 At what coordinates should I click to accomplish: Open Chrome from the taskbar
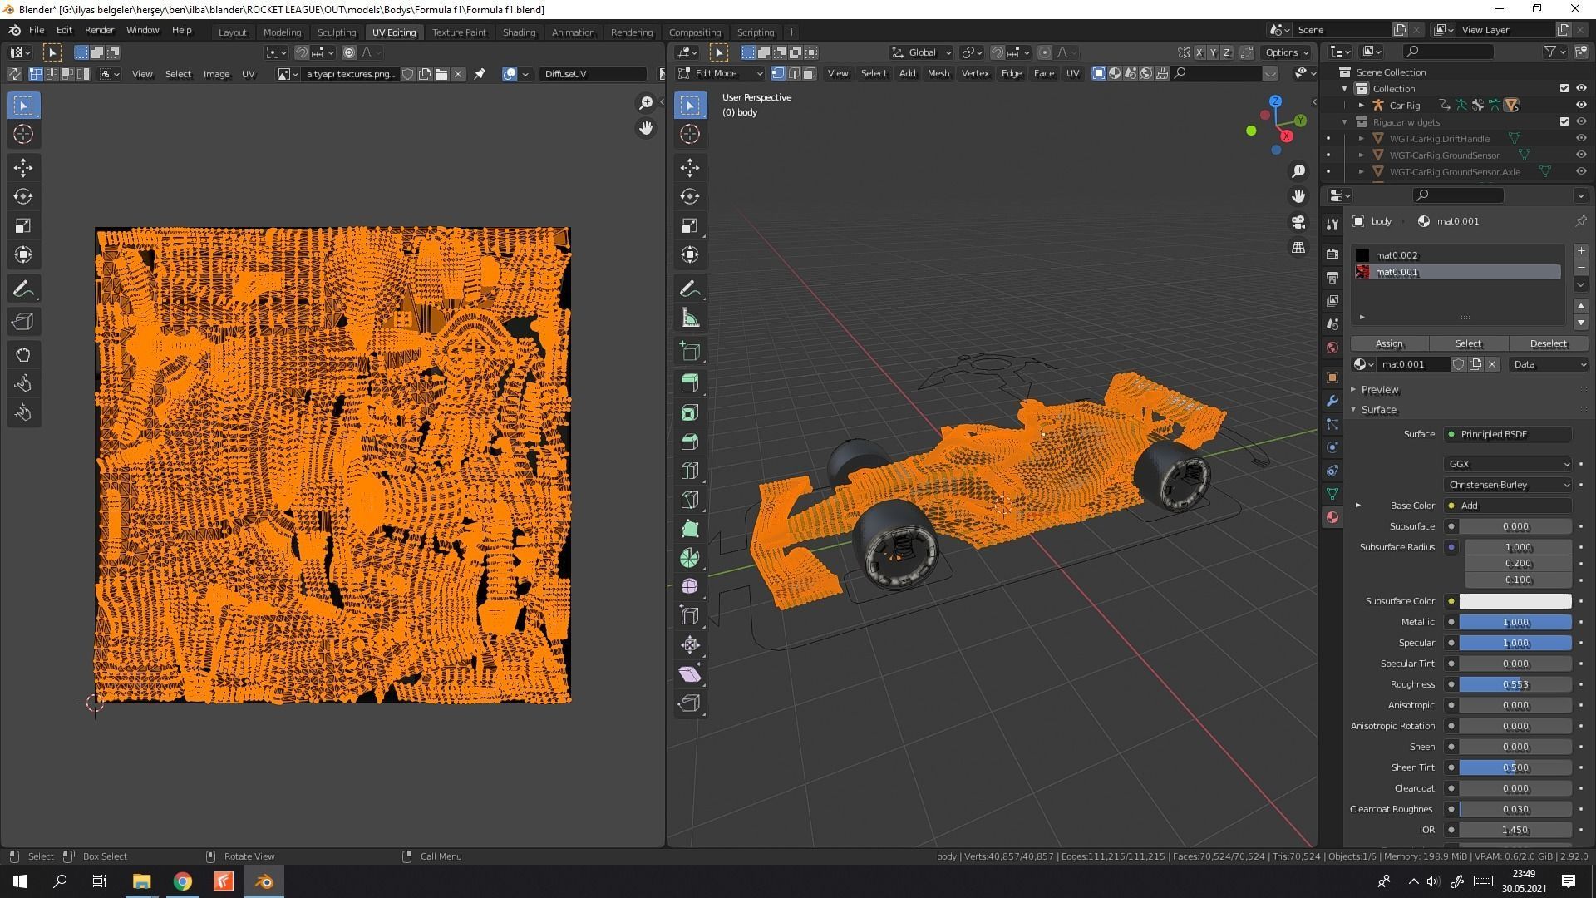[182, 881]
